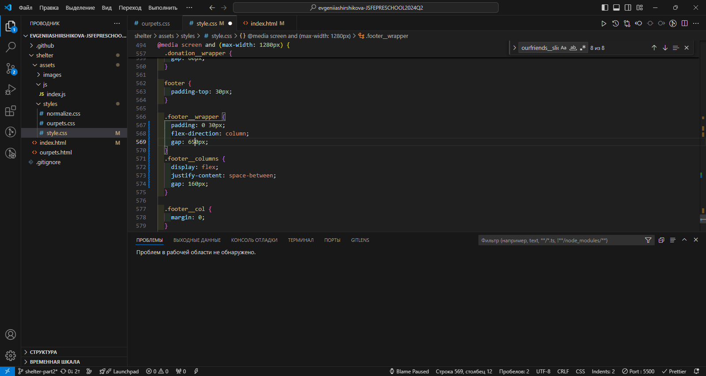
Task: Open Run and Debug view
Action: (x=11, y=90)
